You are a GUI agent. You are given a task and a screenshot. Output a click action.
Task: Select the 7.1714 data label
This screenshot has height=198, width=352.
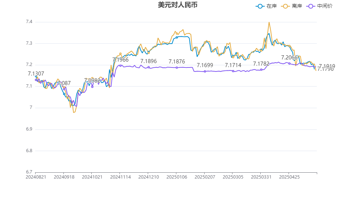233,65
